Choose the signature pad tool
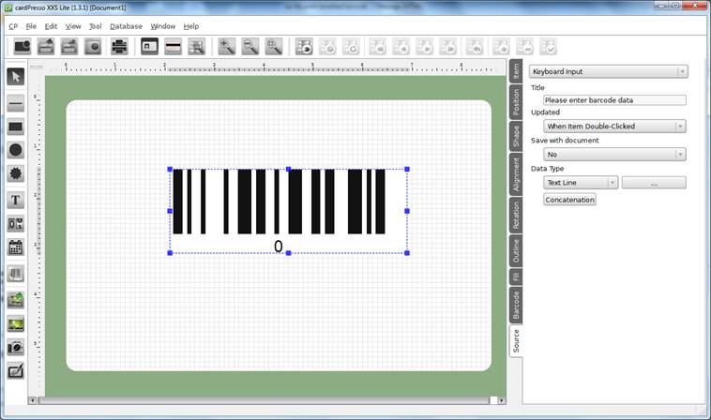The width and height of the screenshot is (711, 420). click(15, 371)
